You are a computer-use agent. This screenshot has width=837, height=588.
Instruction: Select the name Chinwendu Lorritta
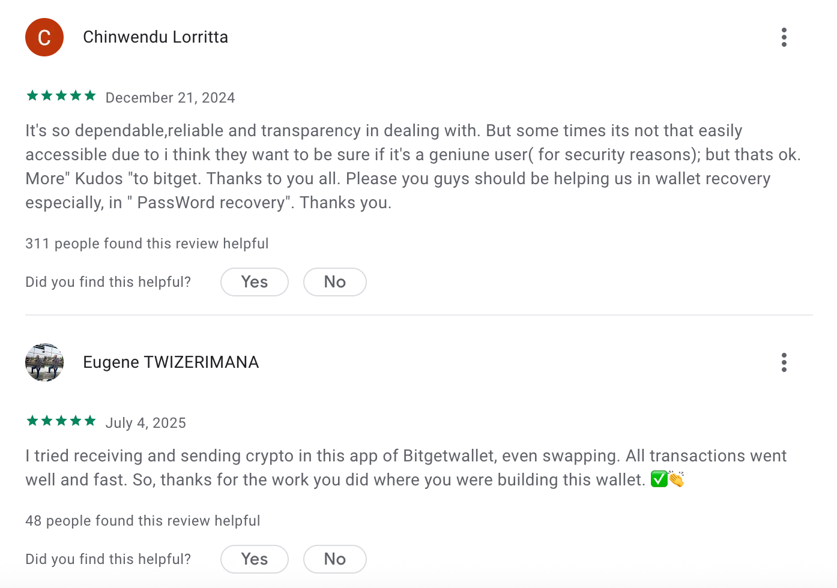[x=155, y=37]
